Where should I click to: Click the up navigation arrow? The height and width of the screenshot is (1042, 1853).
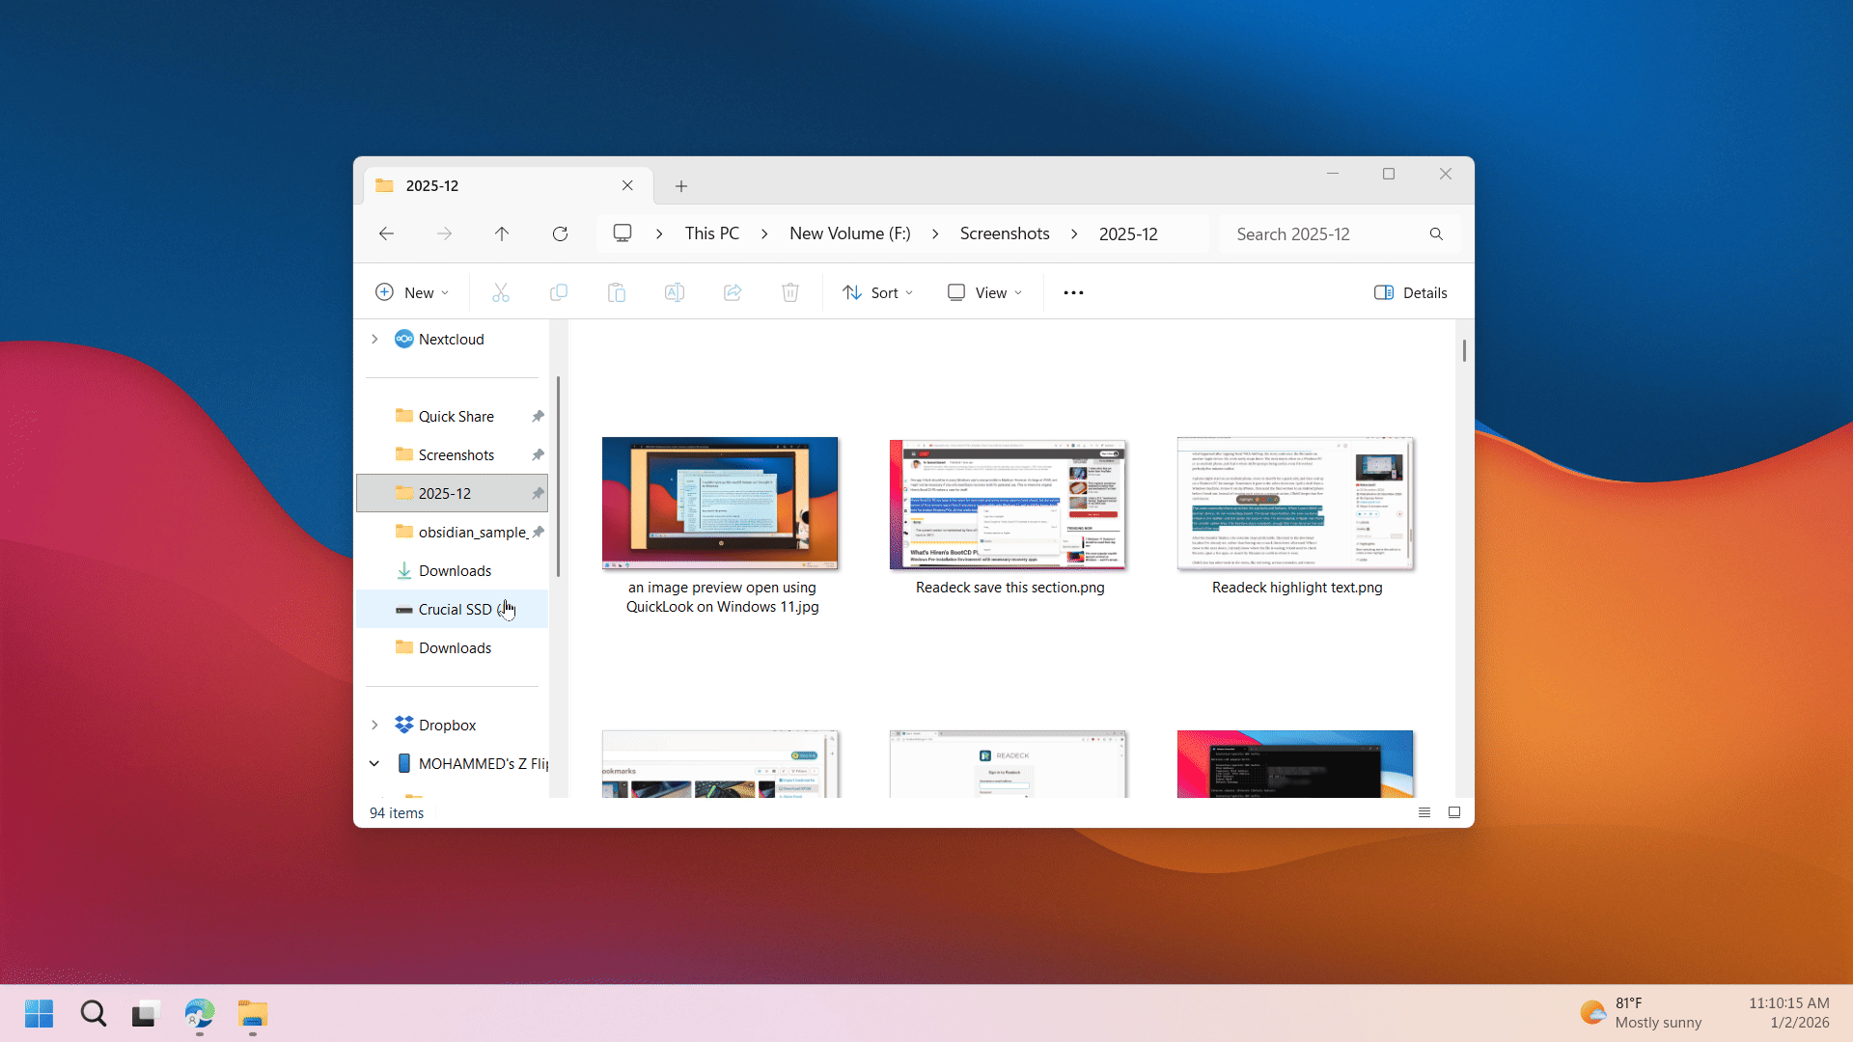502,233
